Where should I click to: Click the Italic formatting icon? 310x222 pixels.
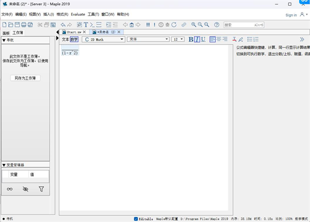197,39
